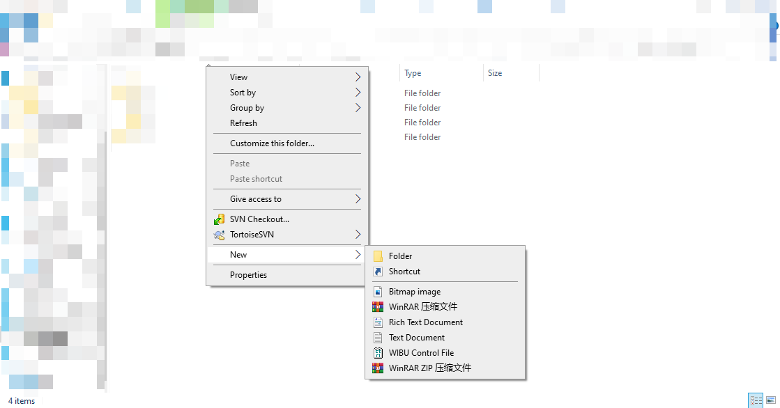Open Properties from the context menu
The image size is (780, 408).
point(248,275)
